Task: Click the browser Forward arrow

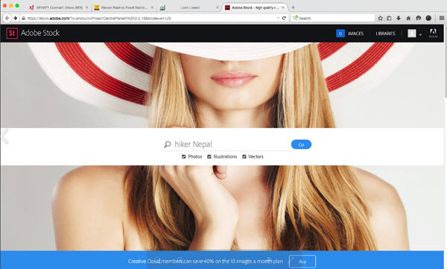Action: pyautogui.click(x=16, y=18)
